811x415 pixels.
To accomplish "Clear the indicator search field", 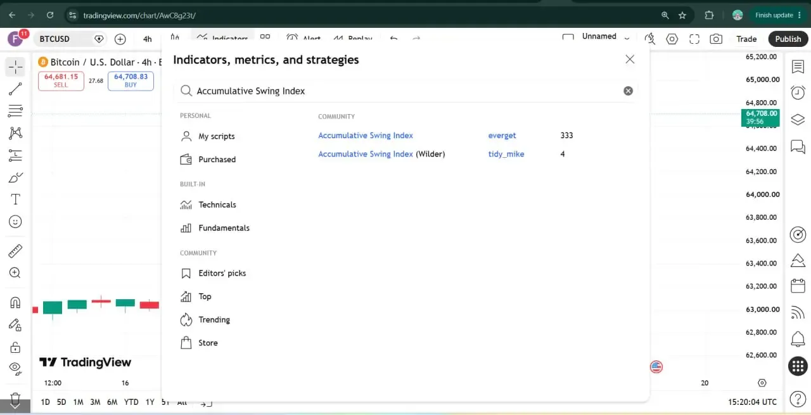I will pos(628,91).
